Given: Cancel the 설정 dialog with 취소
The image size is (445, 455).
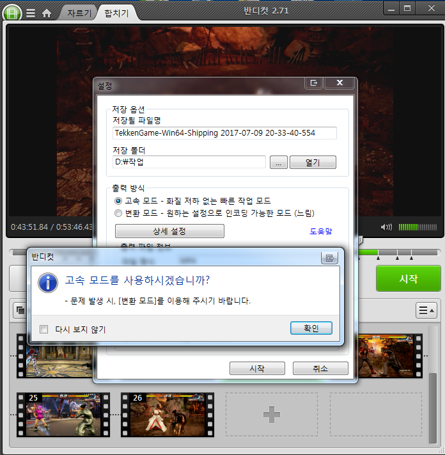Looking at the screenshot, I should click(x=320, y=368).
